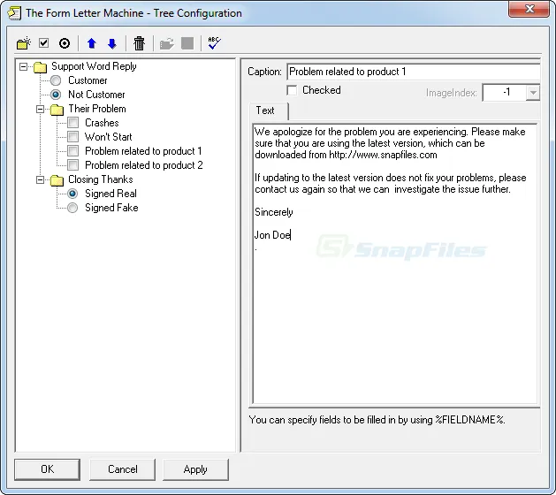The image size is (556, 495).
Task: Click into the Caption input field
Action: coord(413,72)
